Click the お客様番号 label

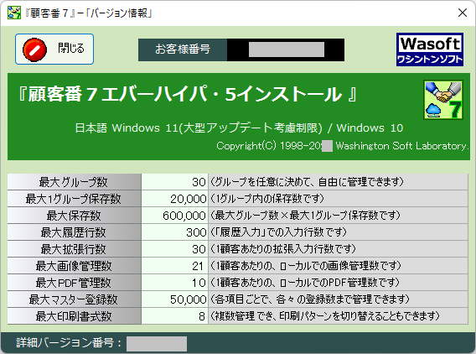pyautogui.click(x=183, y=49)
